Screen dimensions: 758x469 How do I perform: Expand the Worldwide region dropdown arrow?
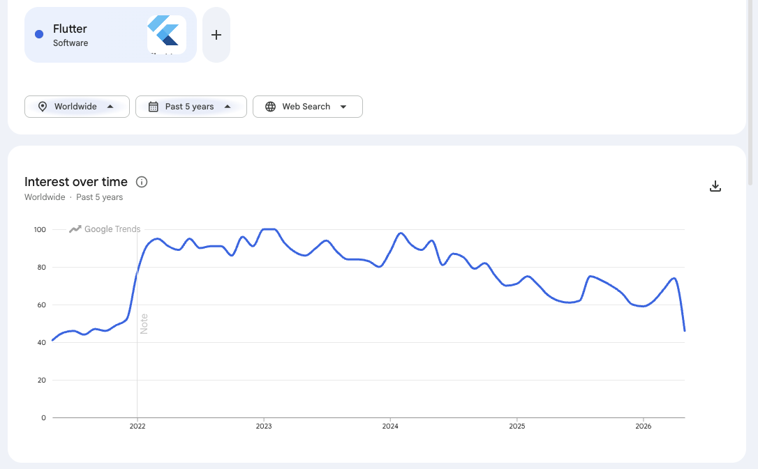coord(110,107)
